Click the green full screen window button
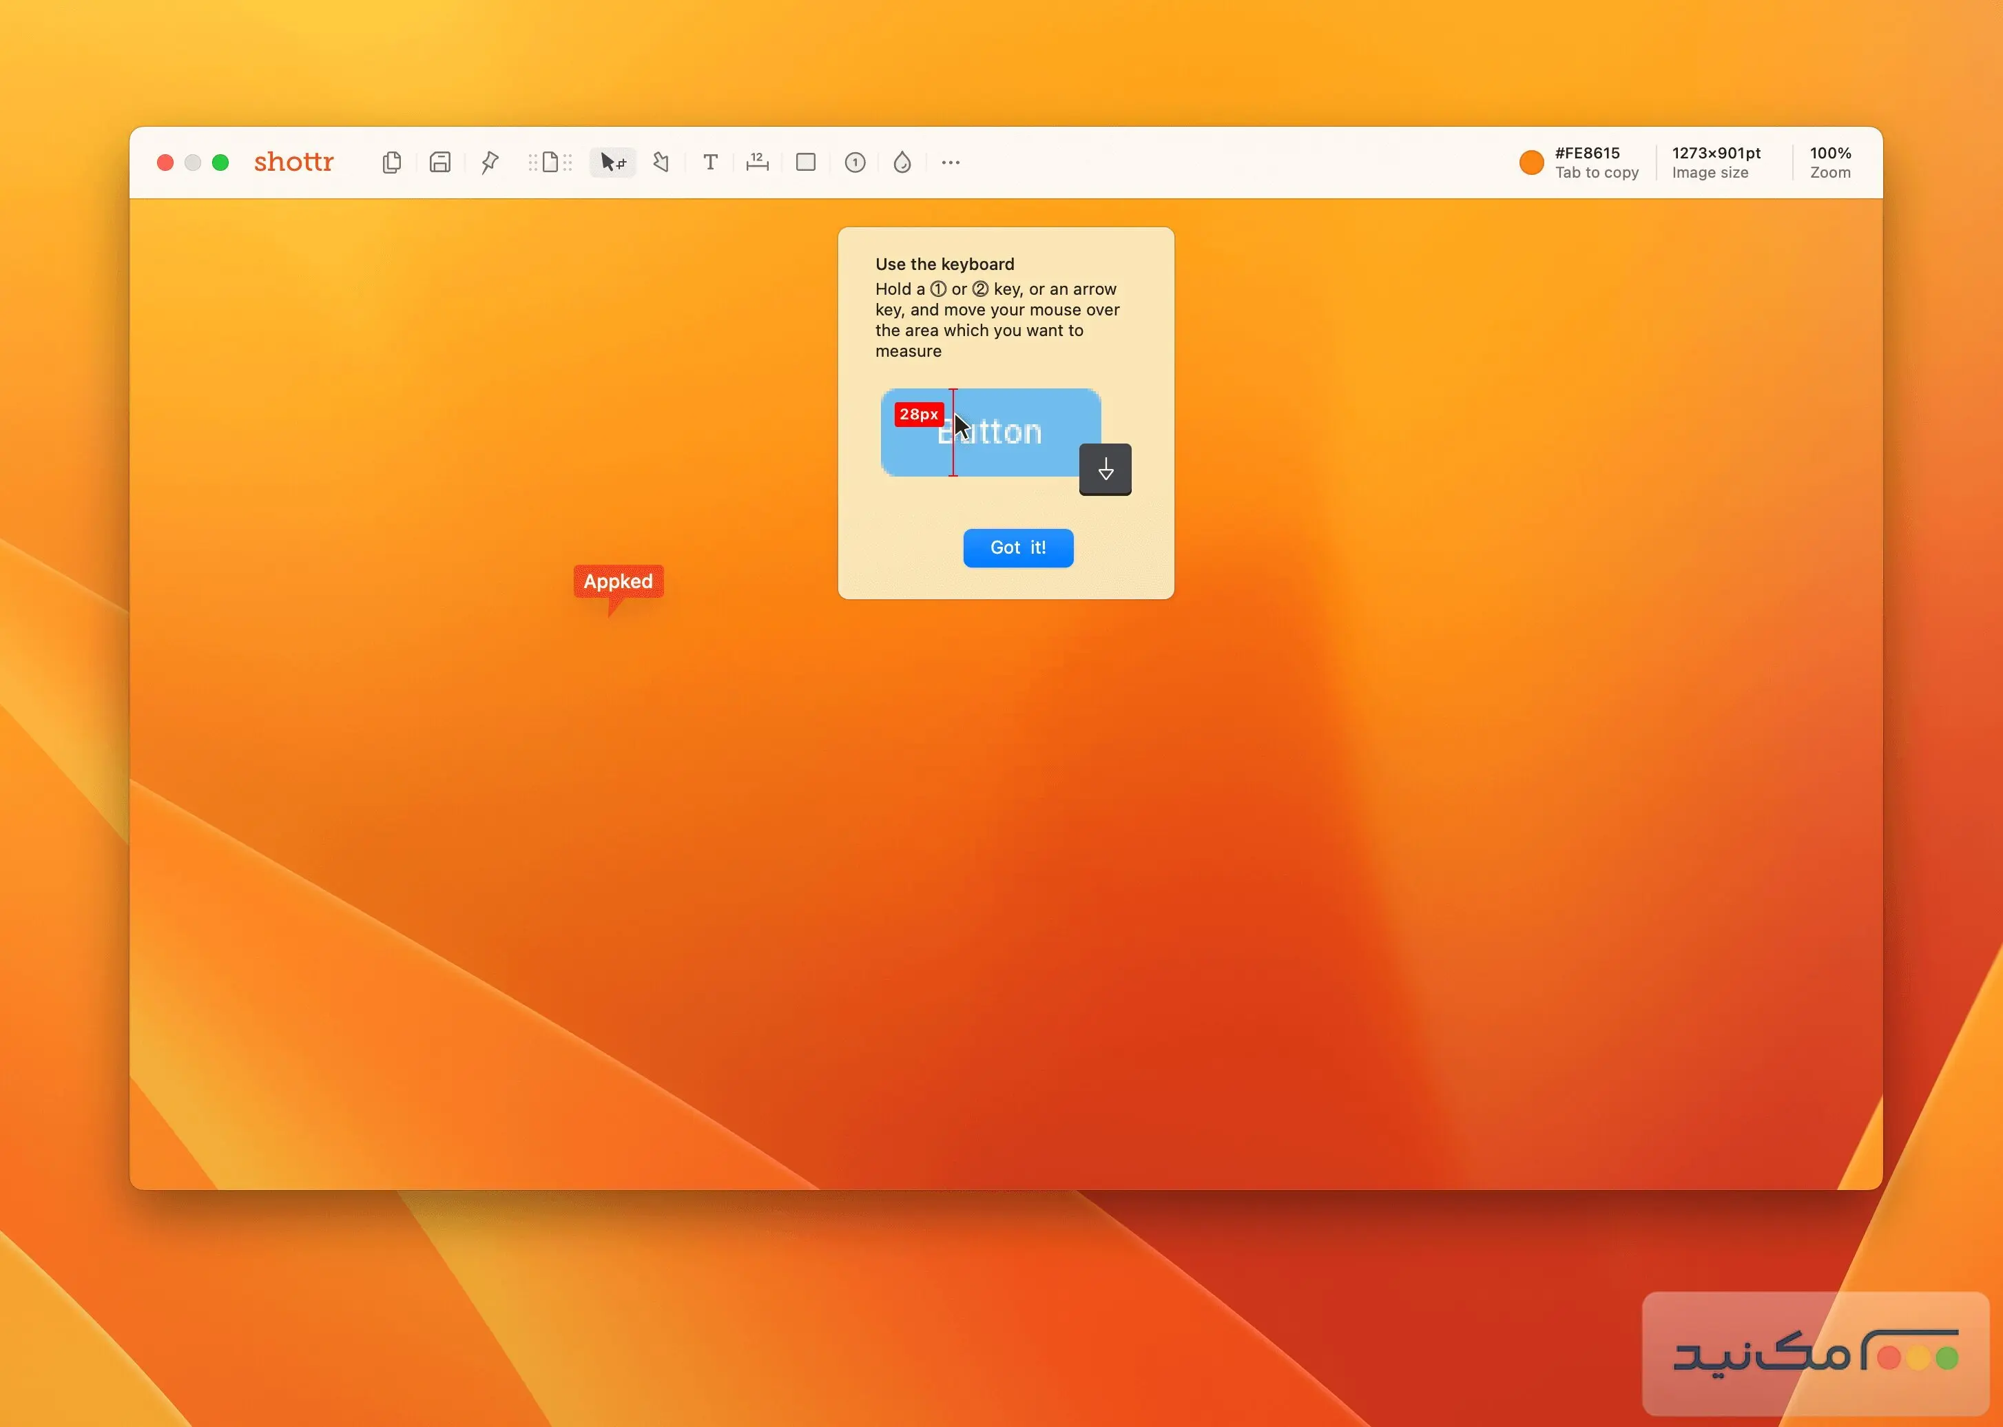The height and width of the screenshot is (1427, 2003). (220, 163)
